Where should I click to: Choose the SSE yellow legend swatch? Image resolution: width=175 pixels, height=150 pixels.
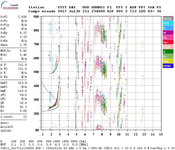[x=167, y=61]
